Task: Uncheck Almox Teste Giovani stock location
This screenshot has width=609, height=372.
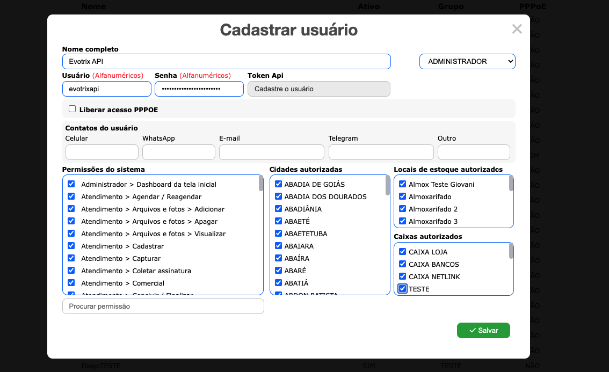Action: (402, 184)
